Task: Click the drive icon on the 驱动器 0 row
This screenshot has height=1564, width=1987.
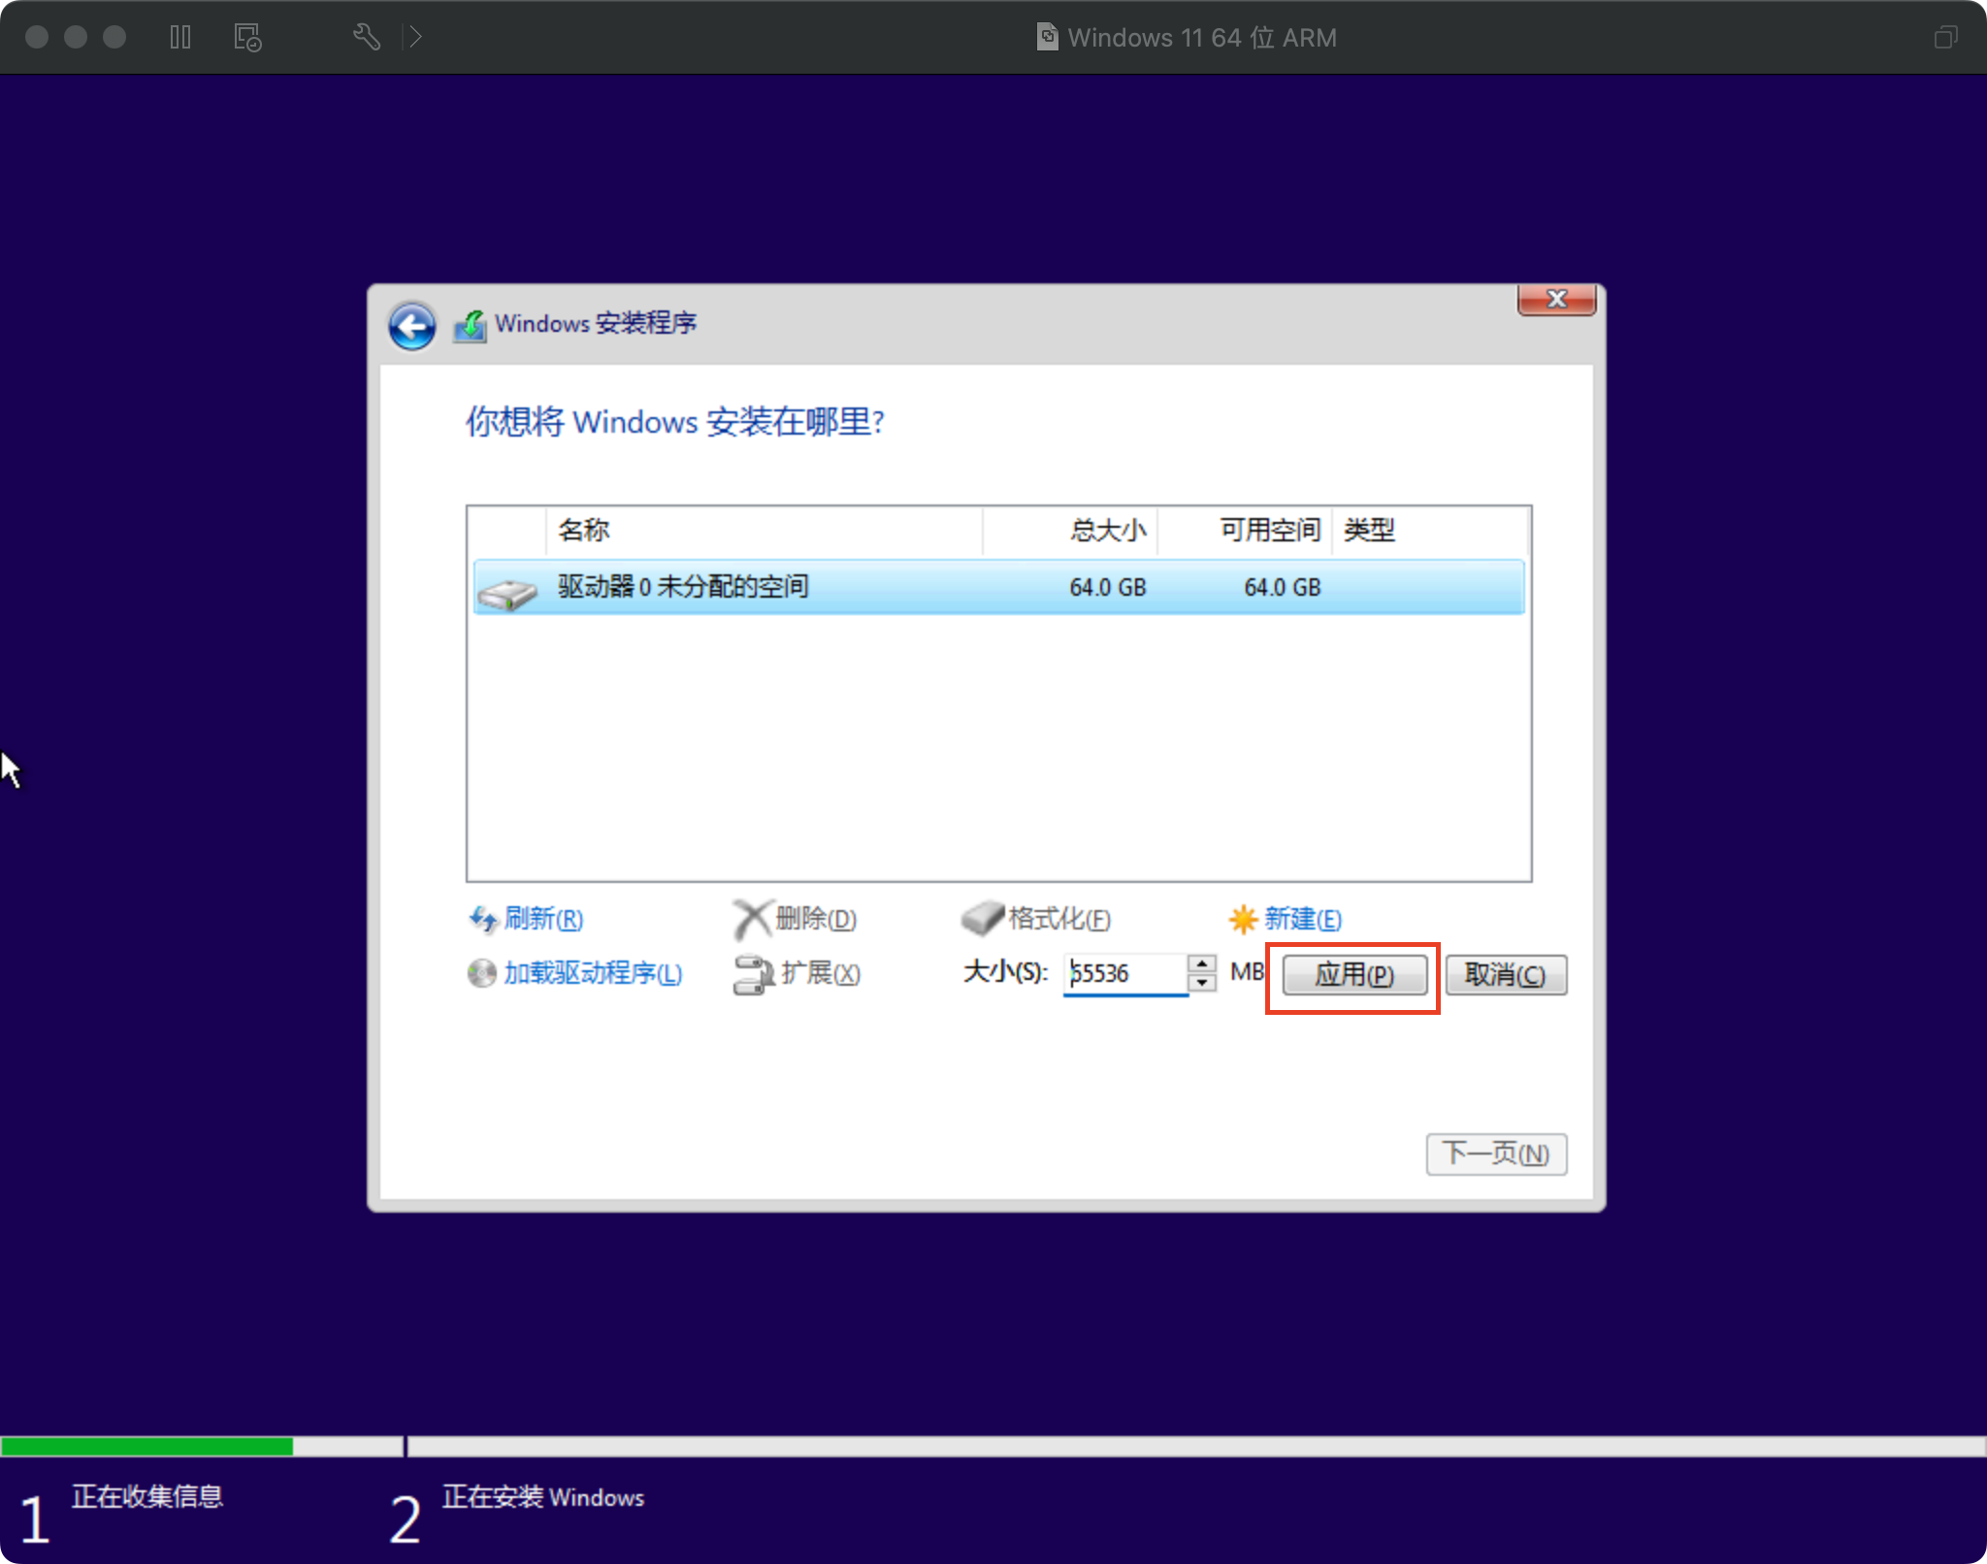Action: click(506, 592)
